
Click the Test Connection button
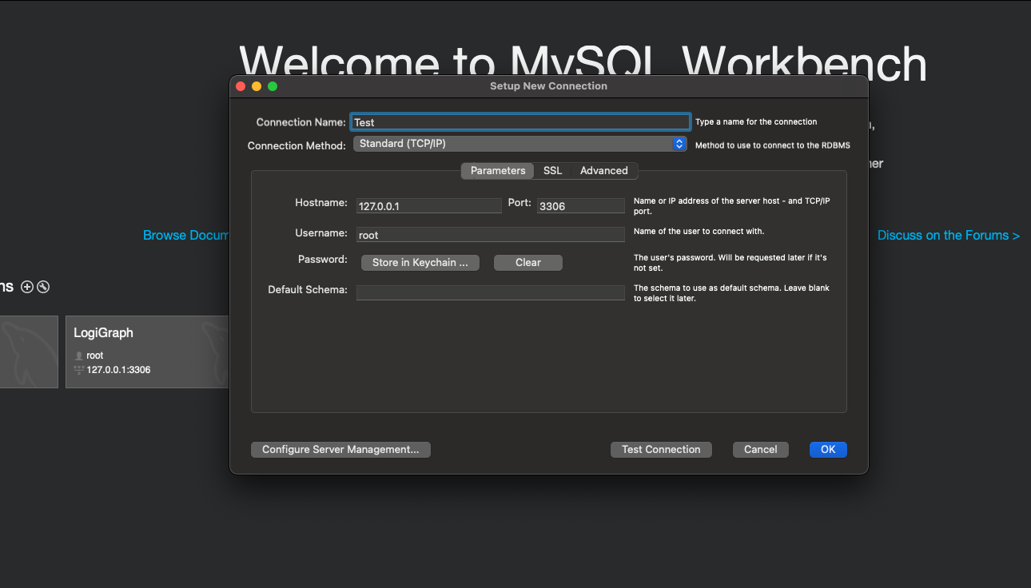661,450
